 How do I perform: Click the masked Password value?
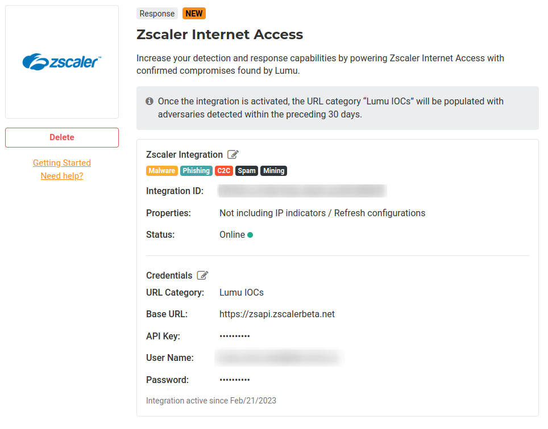point(235,380)
